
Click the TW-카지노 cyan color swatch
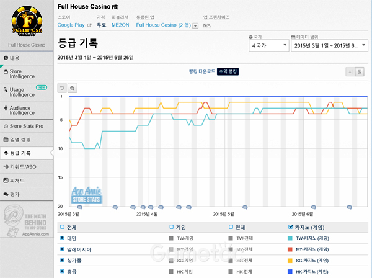[291, 238]
